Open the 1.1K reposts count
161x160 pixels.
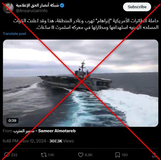pos(51,155)
